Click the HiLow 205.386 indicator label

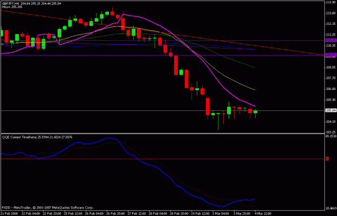point(12,7)
